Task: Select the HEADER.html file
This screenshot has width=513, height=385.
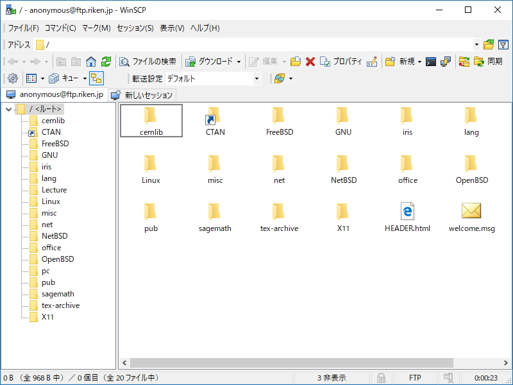Action: (407, 217)
